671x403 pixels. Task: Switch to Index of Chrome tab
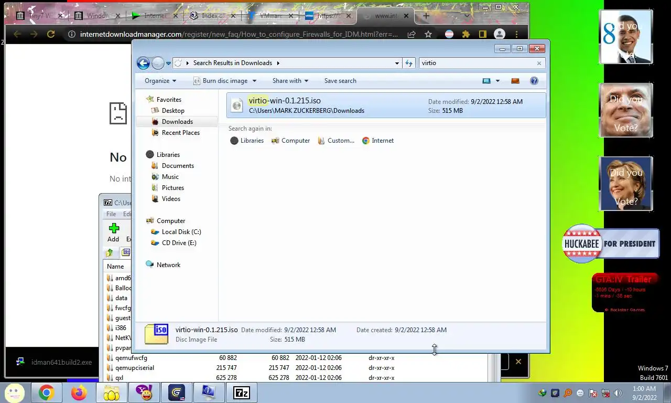pos(212,16)
